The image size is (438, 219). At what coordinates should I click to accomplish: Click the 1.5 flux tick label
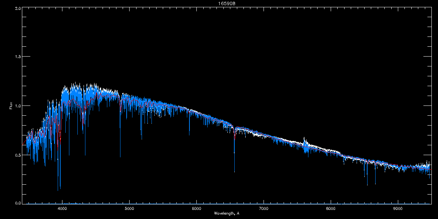(x=18, y=57)
